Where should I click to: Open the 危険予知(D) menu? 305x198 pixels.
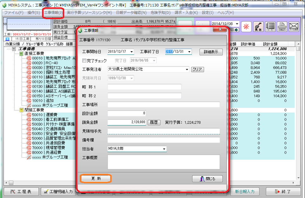coord(160,13)
